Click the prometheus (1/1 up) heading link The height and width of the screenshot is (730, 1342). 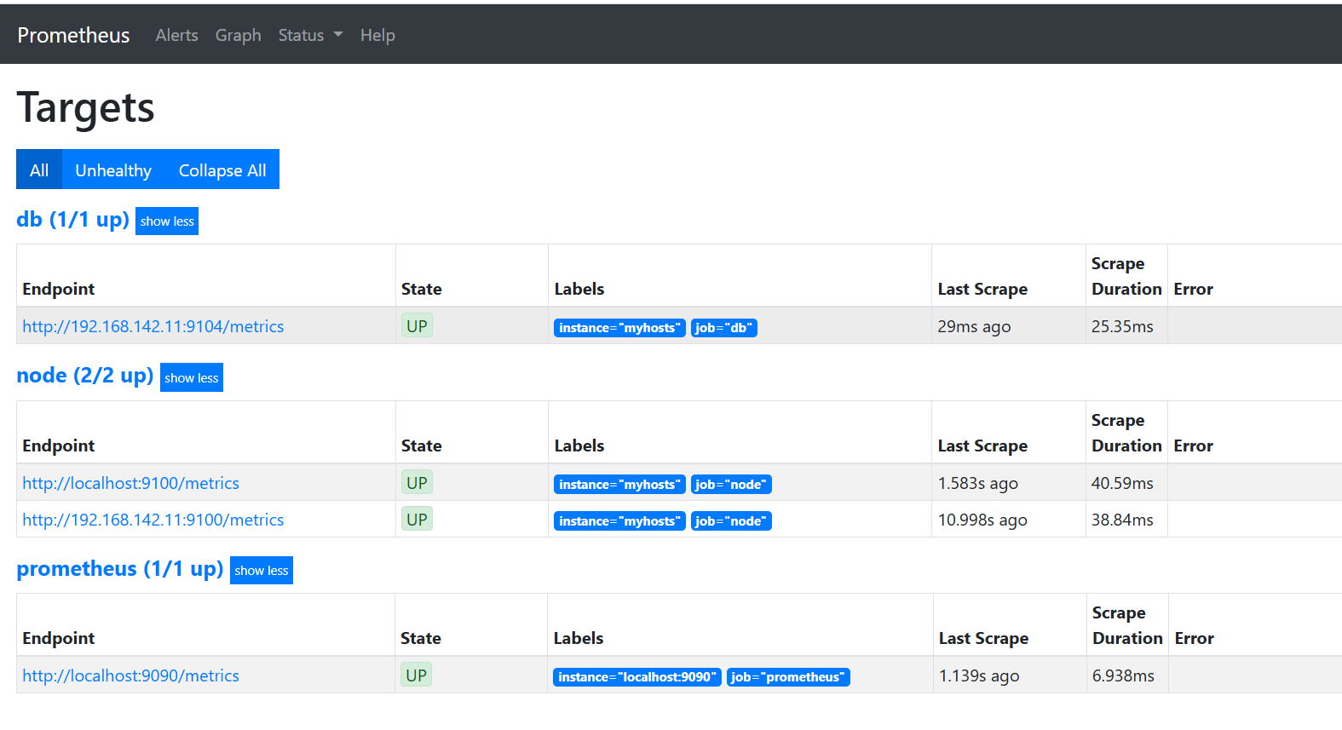[x=120, y=569]
